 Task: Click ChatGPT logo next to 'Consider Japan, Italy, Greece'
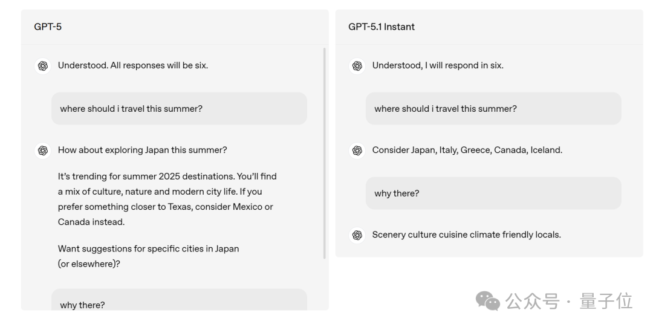pos(357,151)
